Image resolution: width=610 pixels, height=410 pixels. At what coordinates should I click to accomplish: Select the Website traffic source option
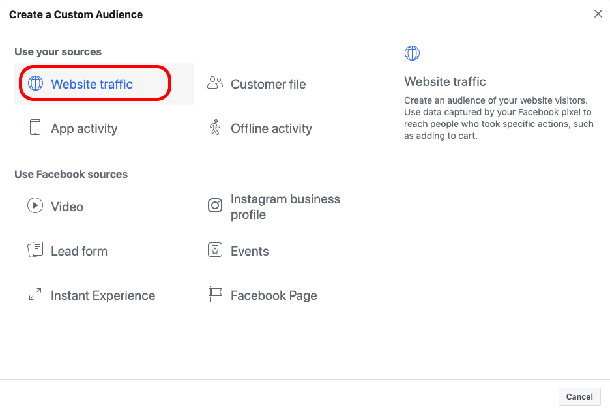92,84
